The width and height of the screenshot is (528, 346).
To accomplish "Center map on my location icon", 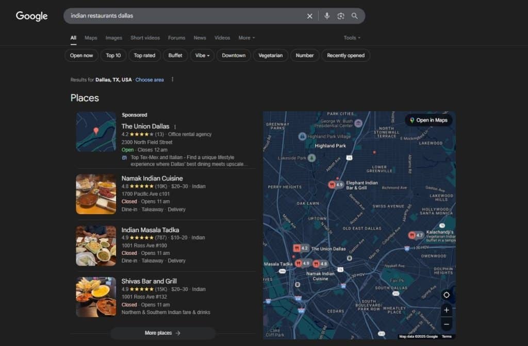I will [x=446, y=295].
